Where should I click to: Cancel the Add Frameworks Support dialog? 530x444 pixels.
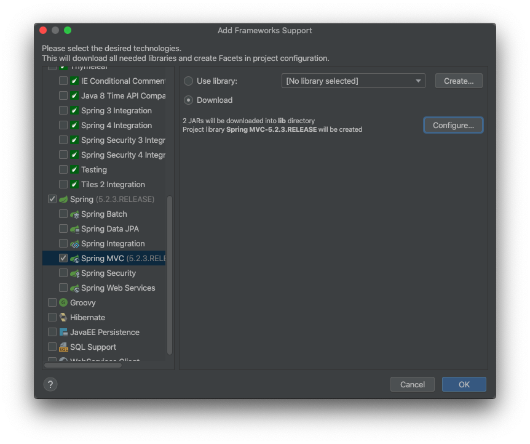(x=413, y=384)
